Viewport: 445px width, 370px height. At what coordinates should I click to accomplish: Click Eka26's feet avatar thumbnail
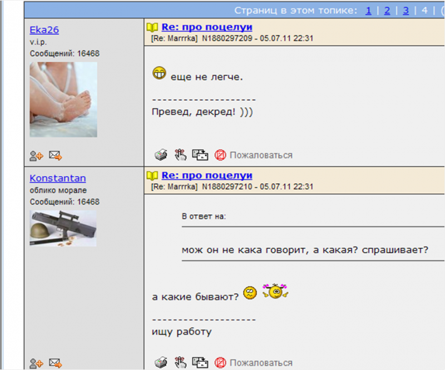coord(63,99)
